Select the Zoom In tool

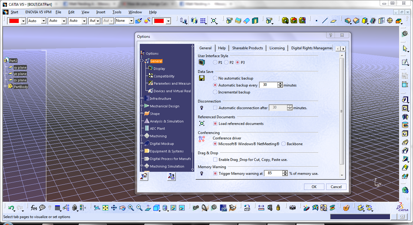pyautogui.click(x=131, y=208)
